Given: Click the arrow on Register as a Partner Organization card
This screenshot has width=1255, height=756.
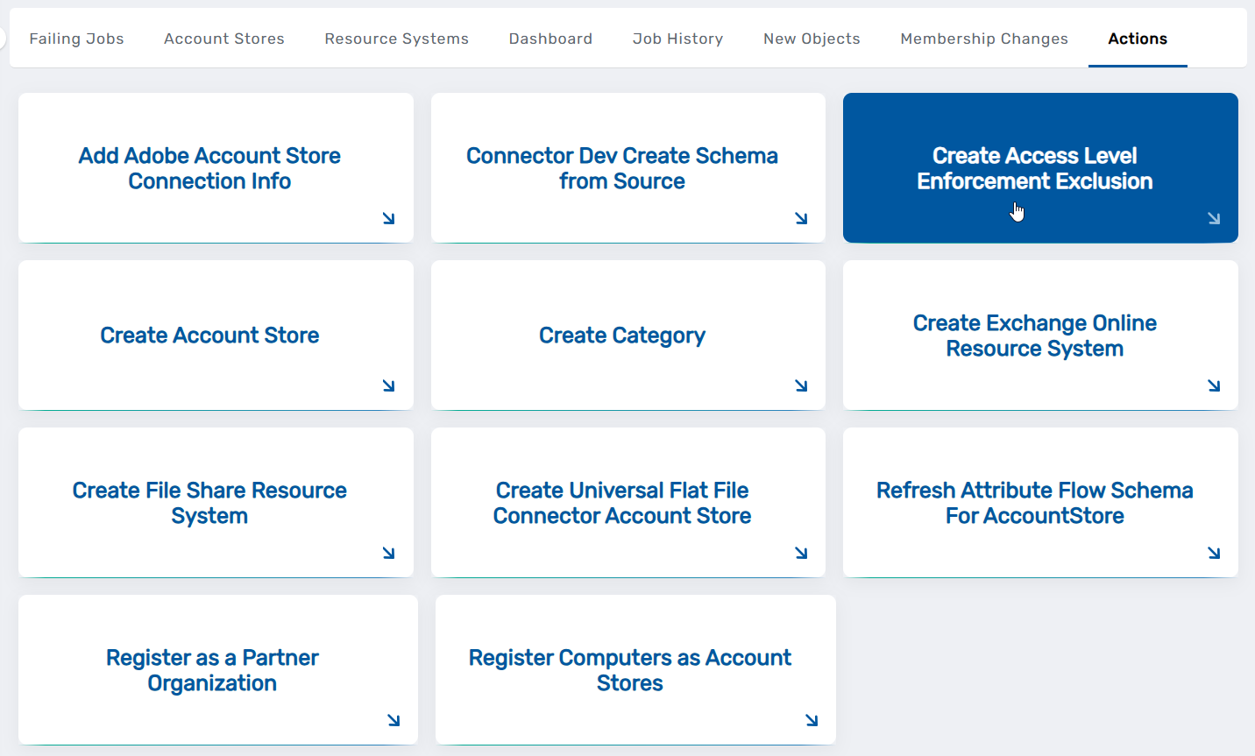Looking at the screenshot, I should (394, 720).
